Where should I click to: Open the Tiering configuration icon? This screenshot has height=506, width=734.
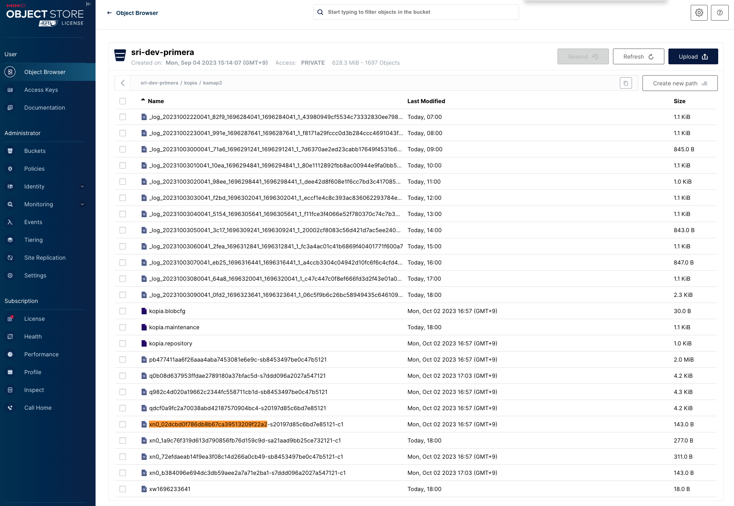tap(10, 239)
